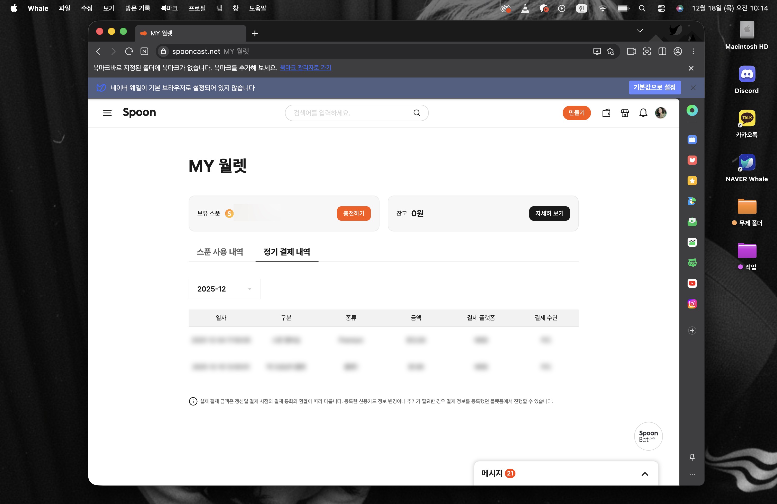The width and height of the screenshot is (777, 504).
Task: Open the store icon in Spoon header
Action: coord(625,113)
